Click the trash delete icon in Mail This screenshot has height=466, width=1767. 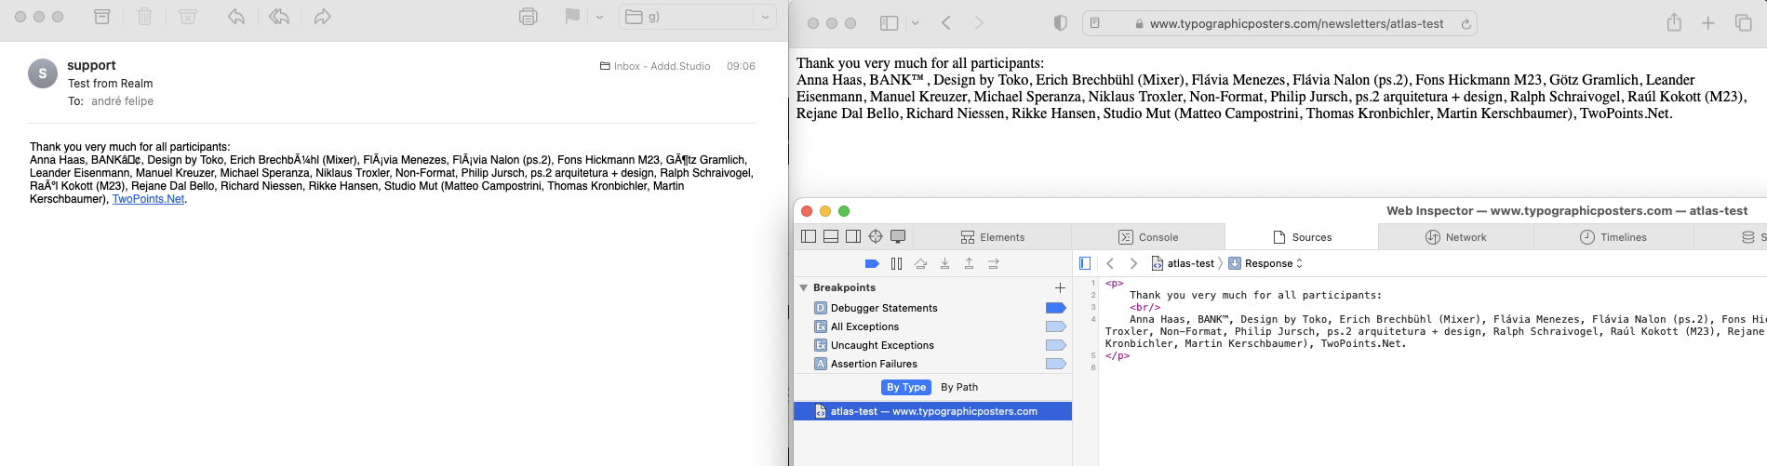144,17
